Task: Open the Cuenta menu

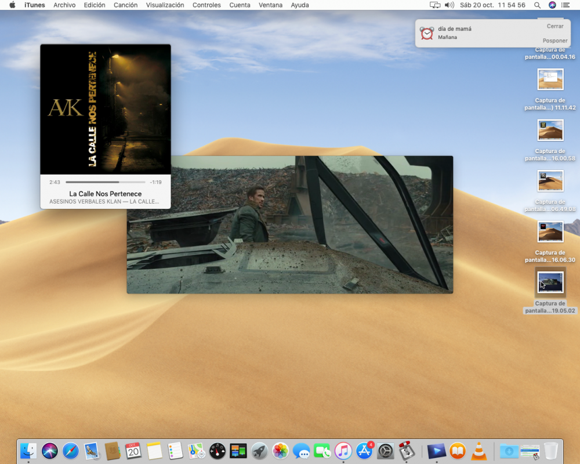Action: 240,5
